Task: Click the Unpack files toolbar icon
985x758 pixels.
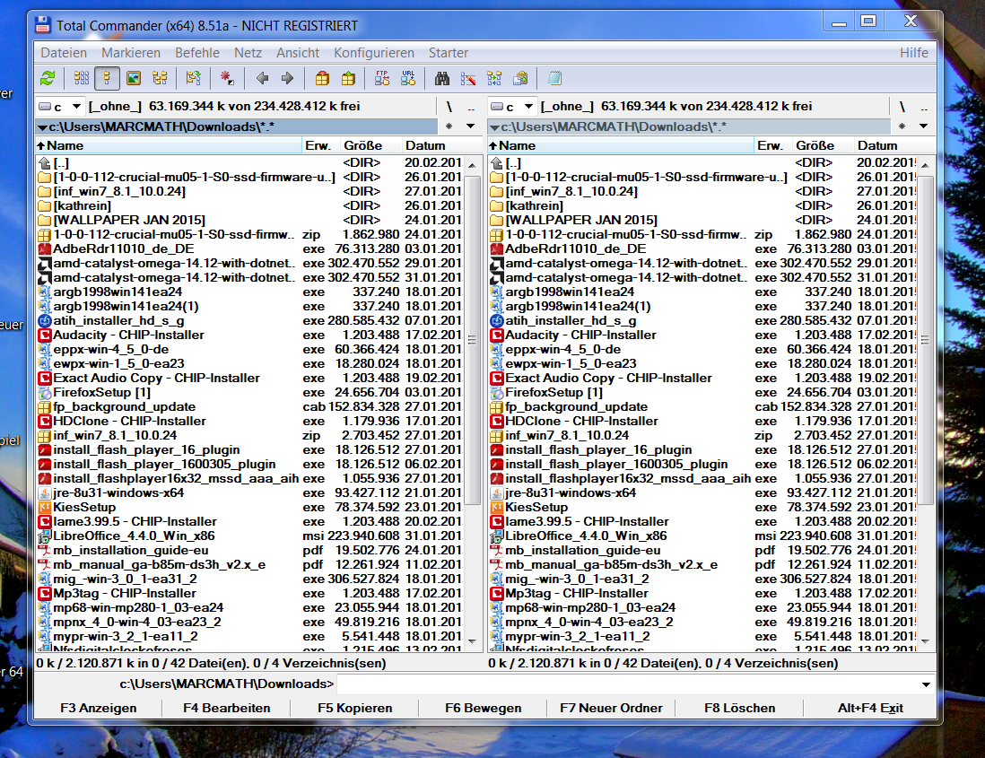Action: 348,79
